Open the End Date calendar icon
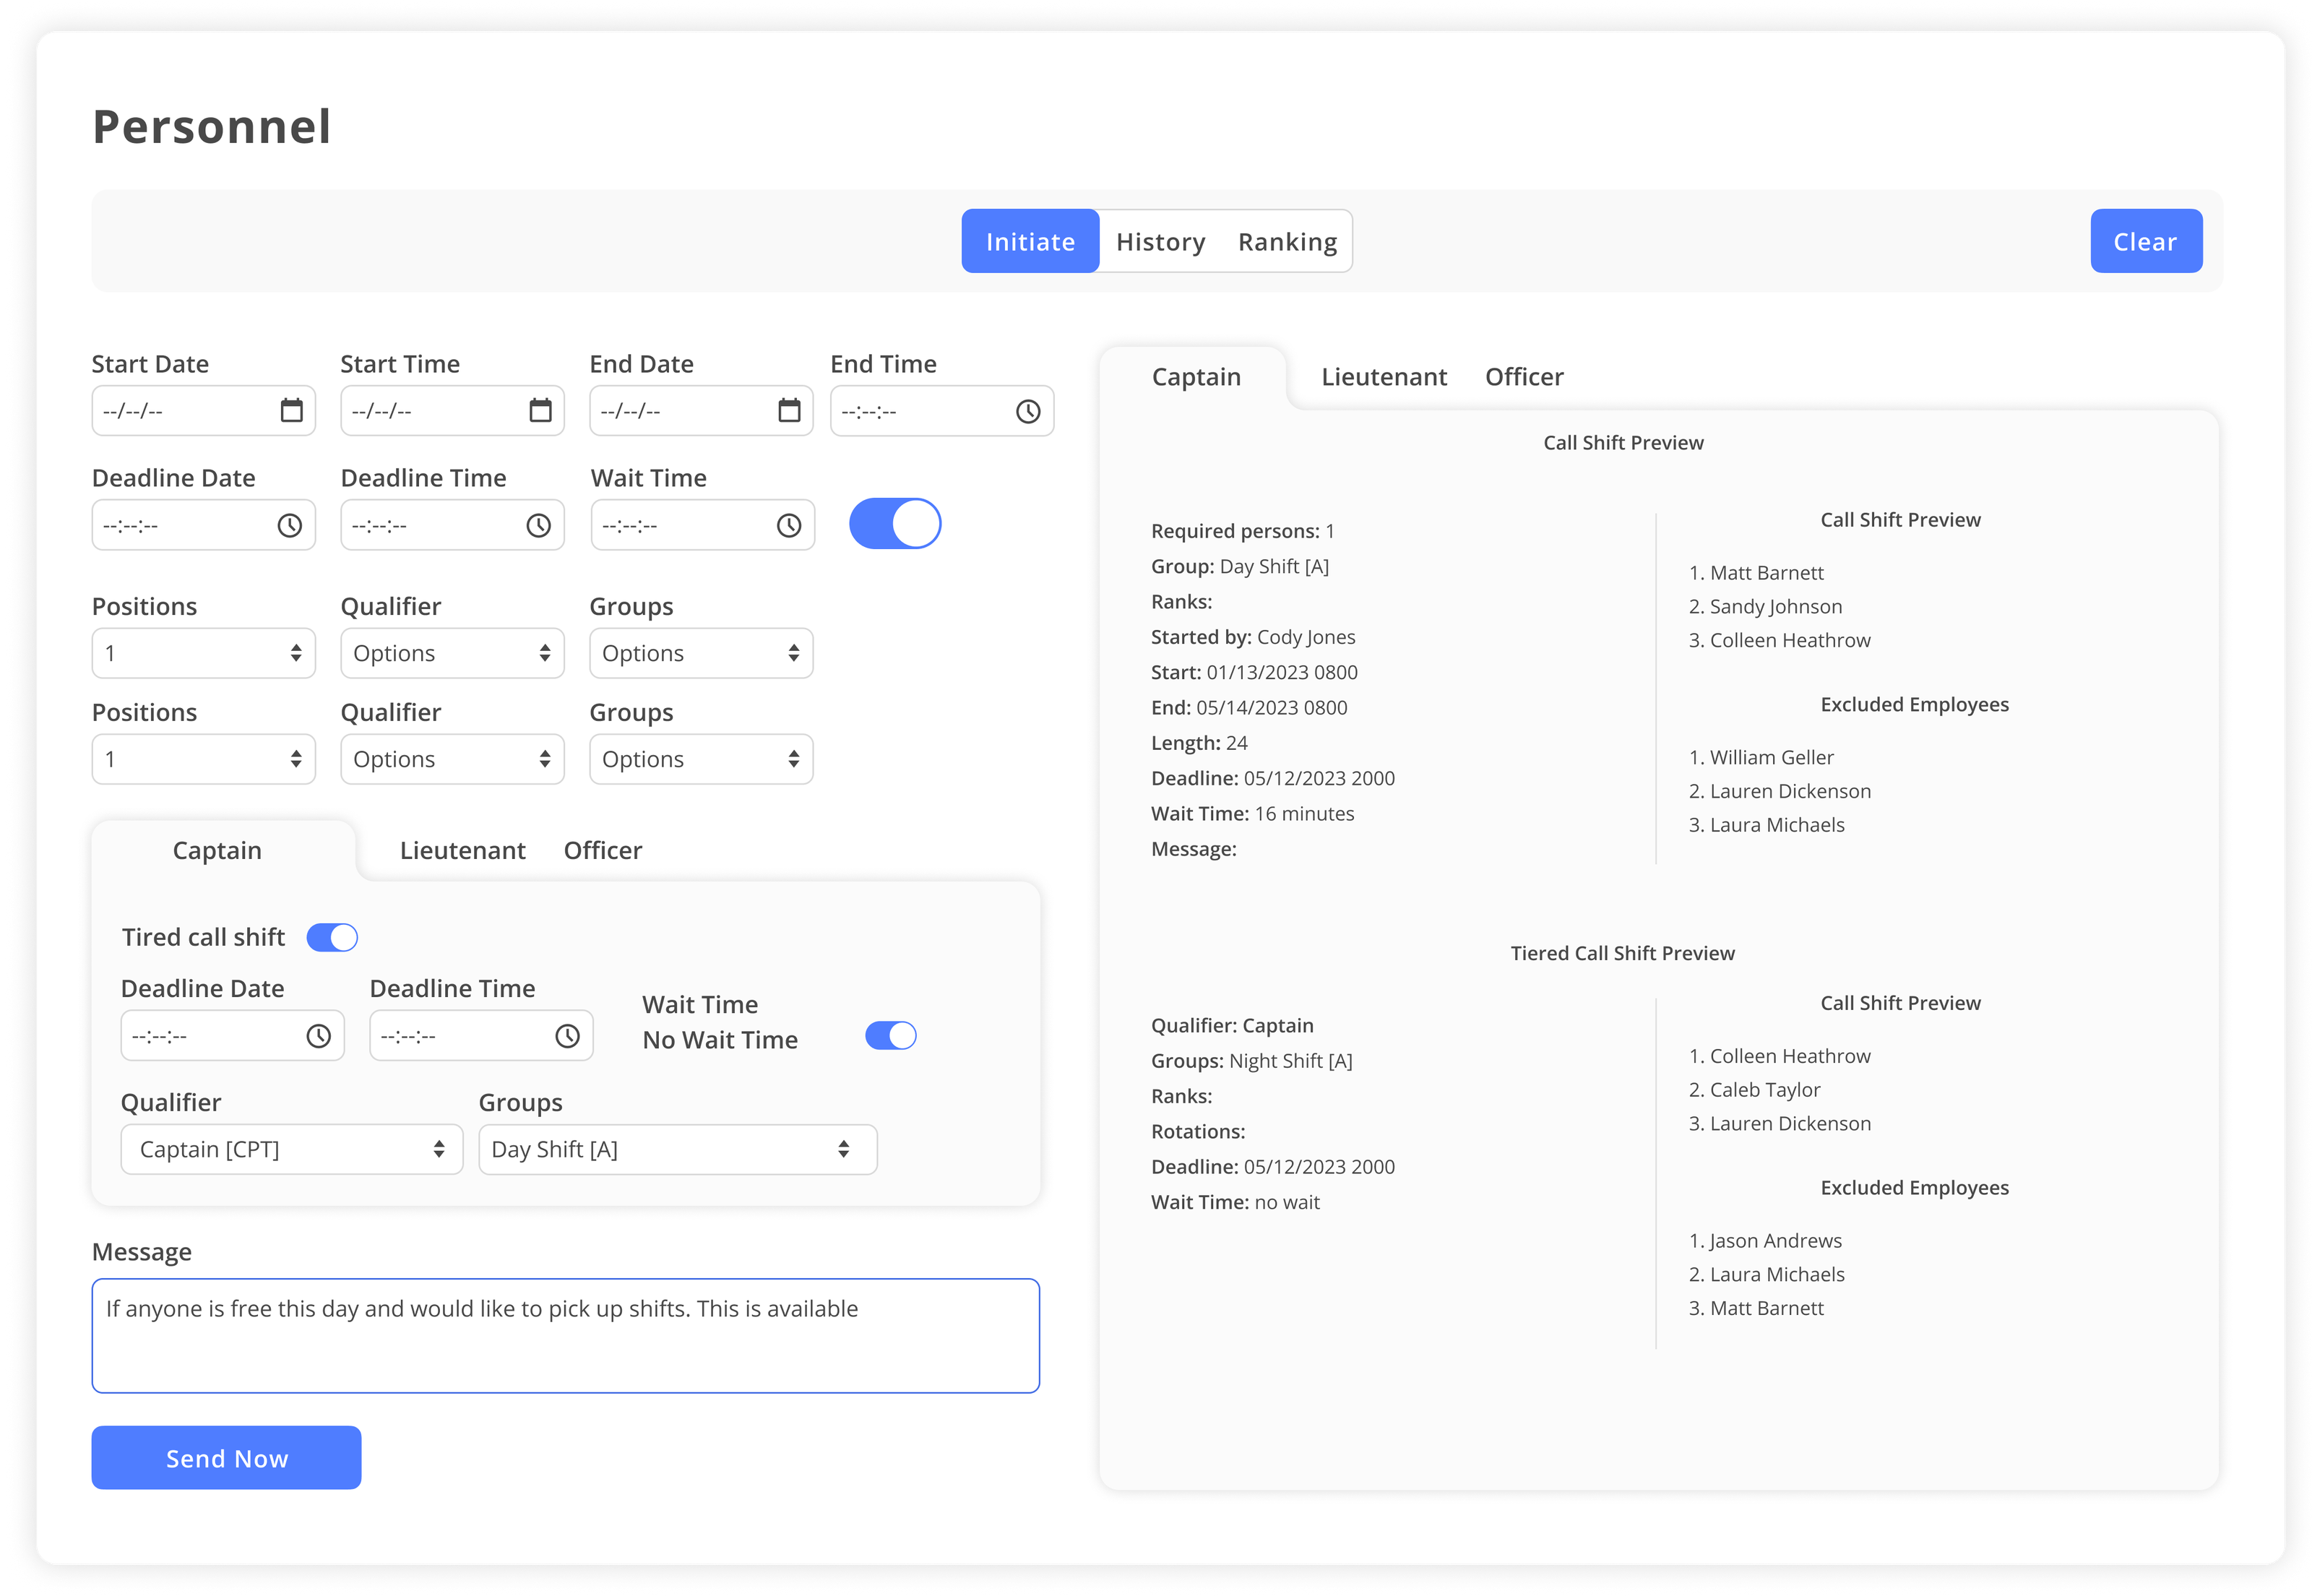Screen dimensions: 2312x1596 (x=789, y=410)
